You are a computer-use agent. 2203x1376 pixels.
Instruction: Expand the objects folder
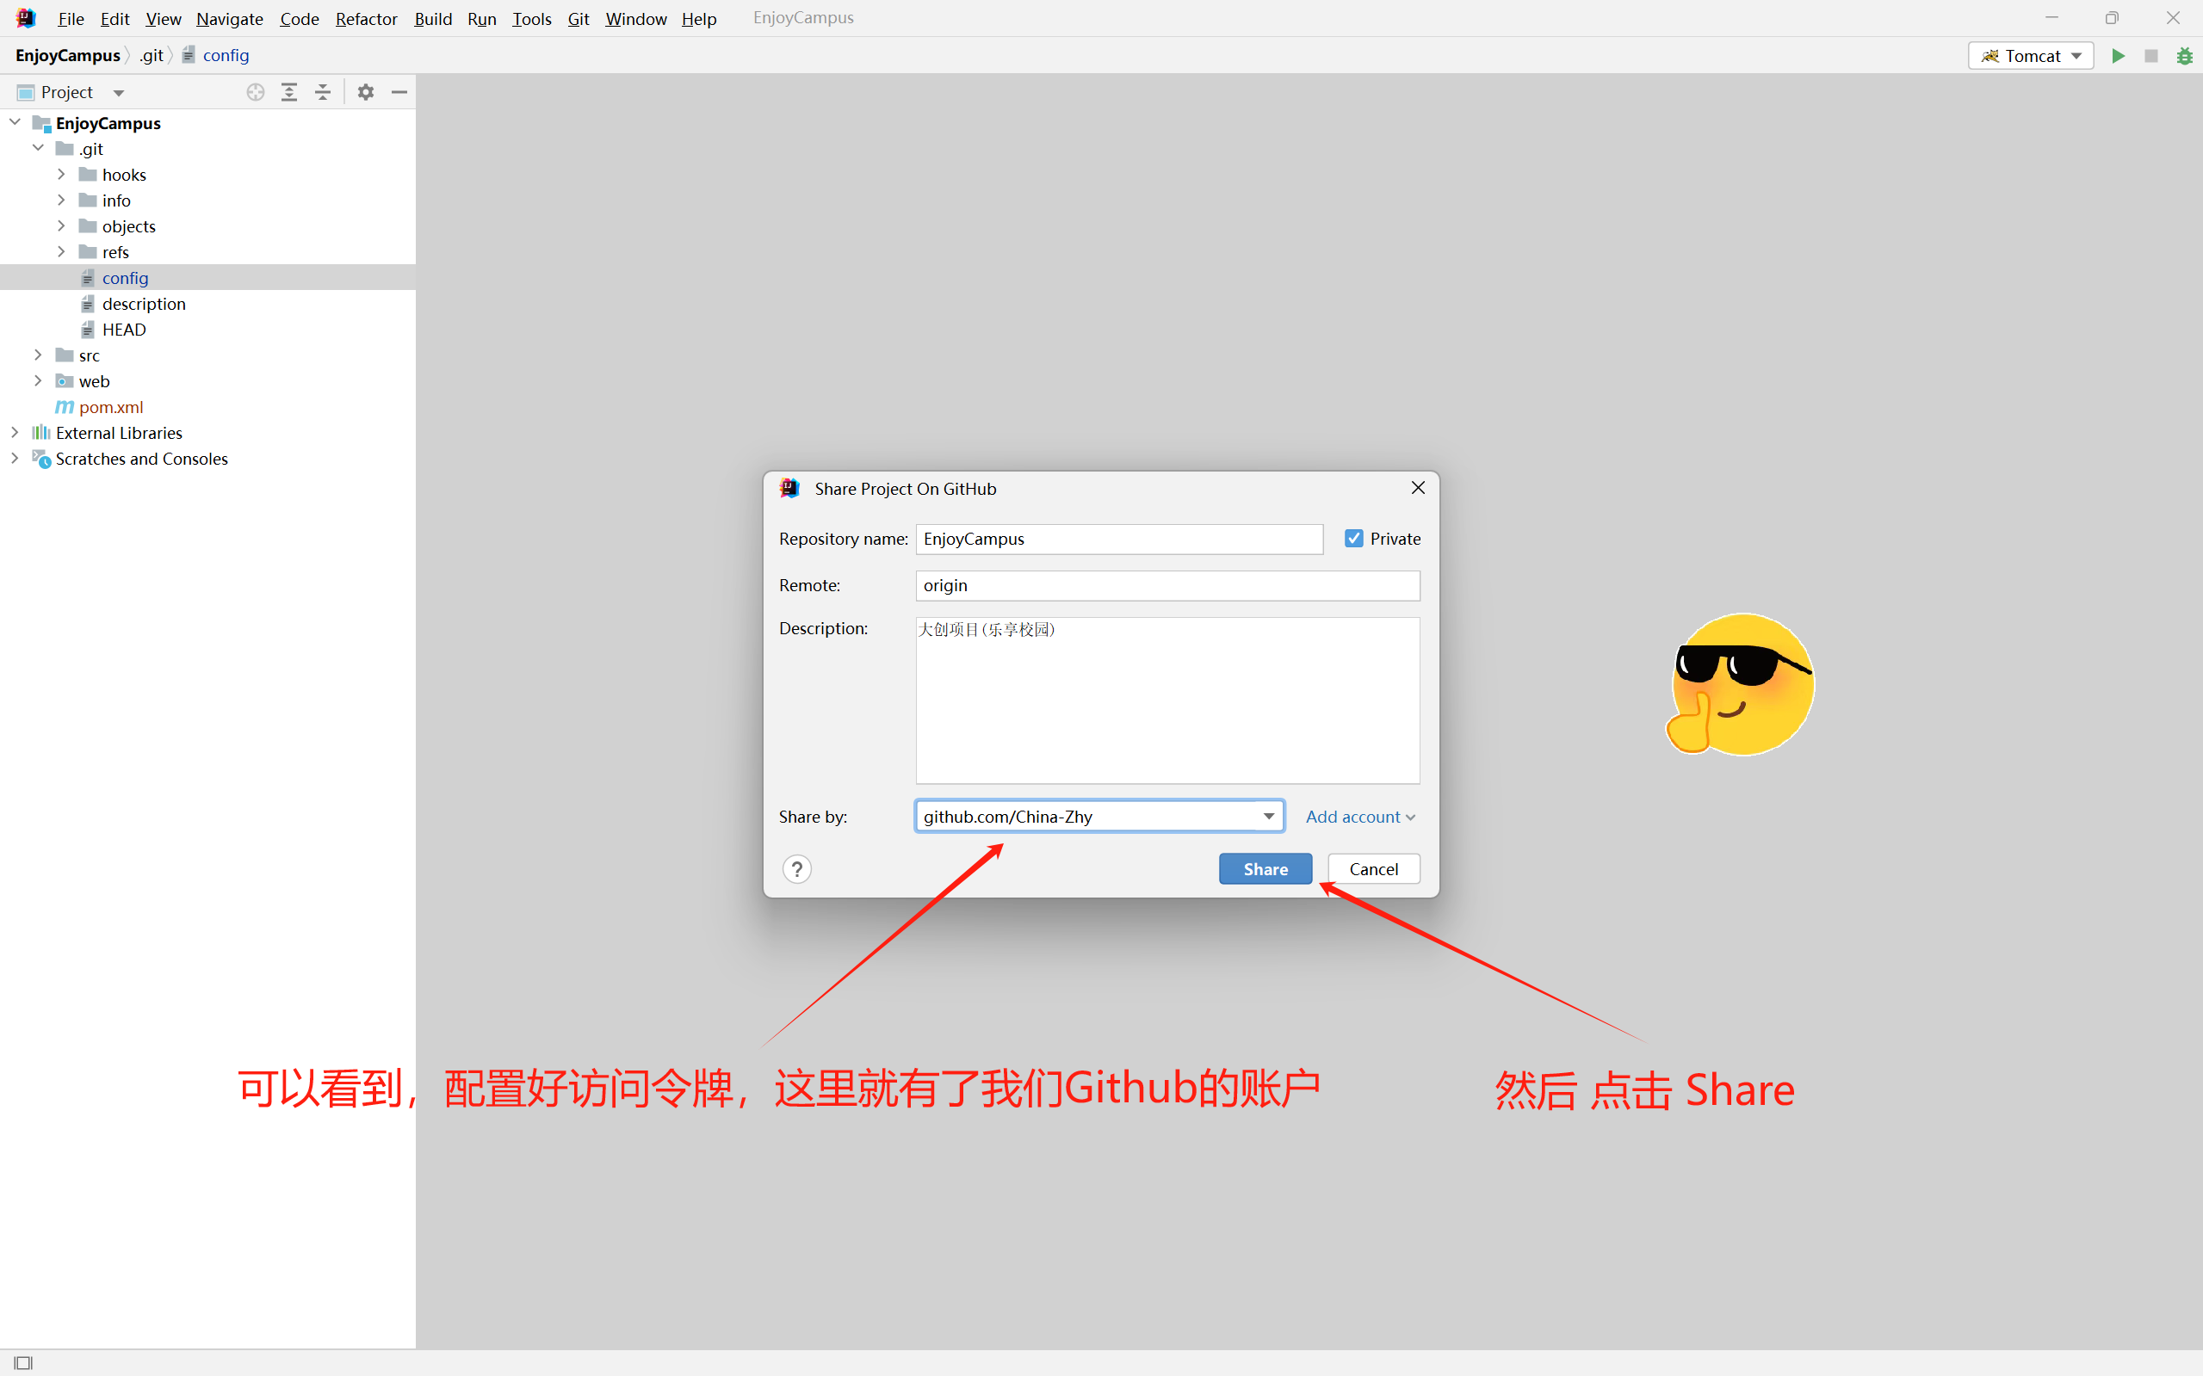61,225
